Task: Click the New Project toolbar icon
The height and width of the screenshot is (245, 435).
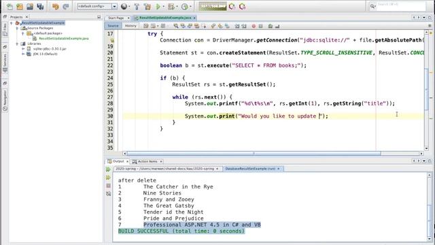Action: click(20, 6)
